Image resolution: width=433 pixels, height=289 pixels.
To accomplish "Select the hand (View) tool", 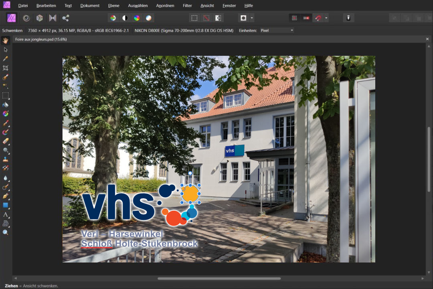I will pyautogui.click(x=6, y=41).
